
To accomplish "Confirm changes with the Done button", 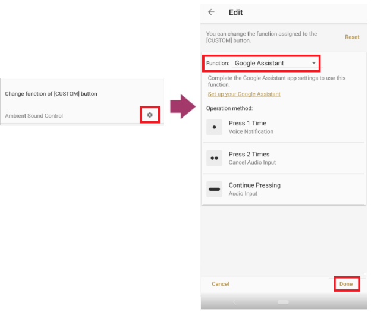I will click(x=346, y=284).
